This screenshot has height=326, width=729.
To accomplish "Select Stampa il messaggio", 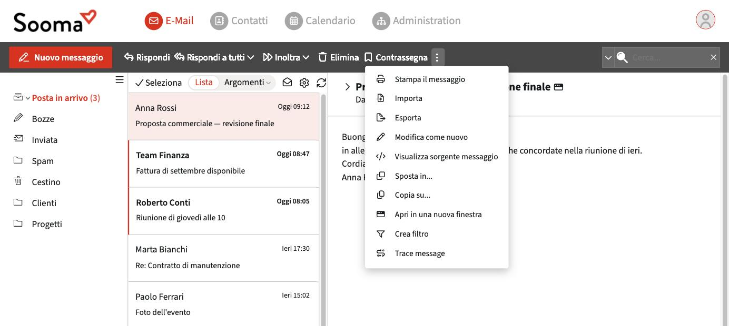I will coord(437,79).
